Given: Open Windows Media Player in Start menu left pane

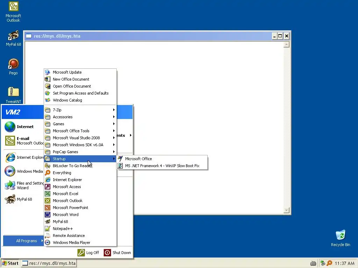Looking at the screenshot, I should coord(23,171).
